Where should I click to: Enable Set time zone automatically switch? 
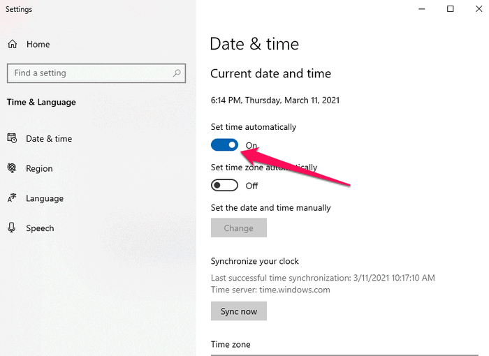point(224,185)
